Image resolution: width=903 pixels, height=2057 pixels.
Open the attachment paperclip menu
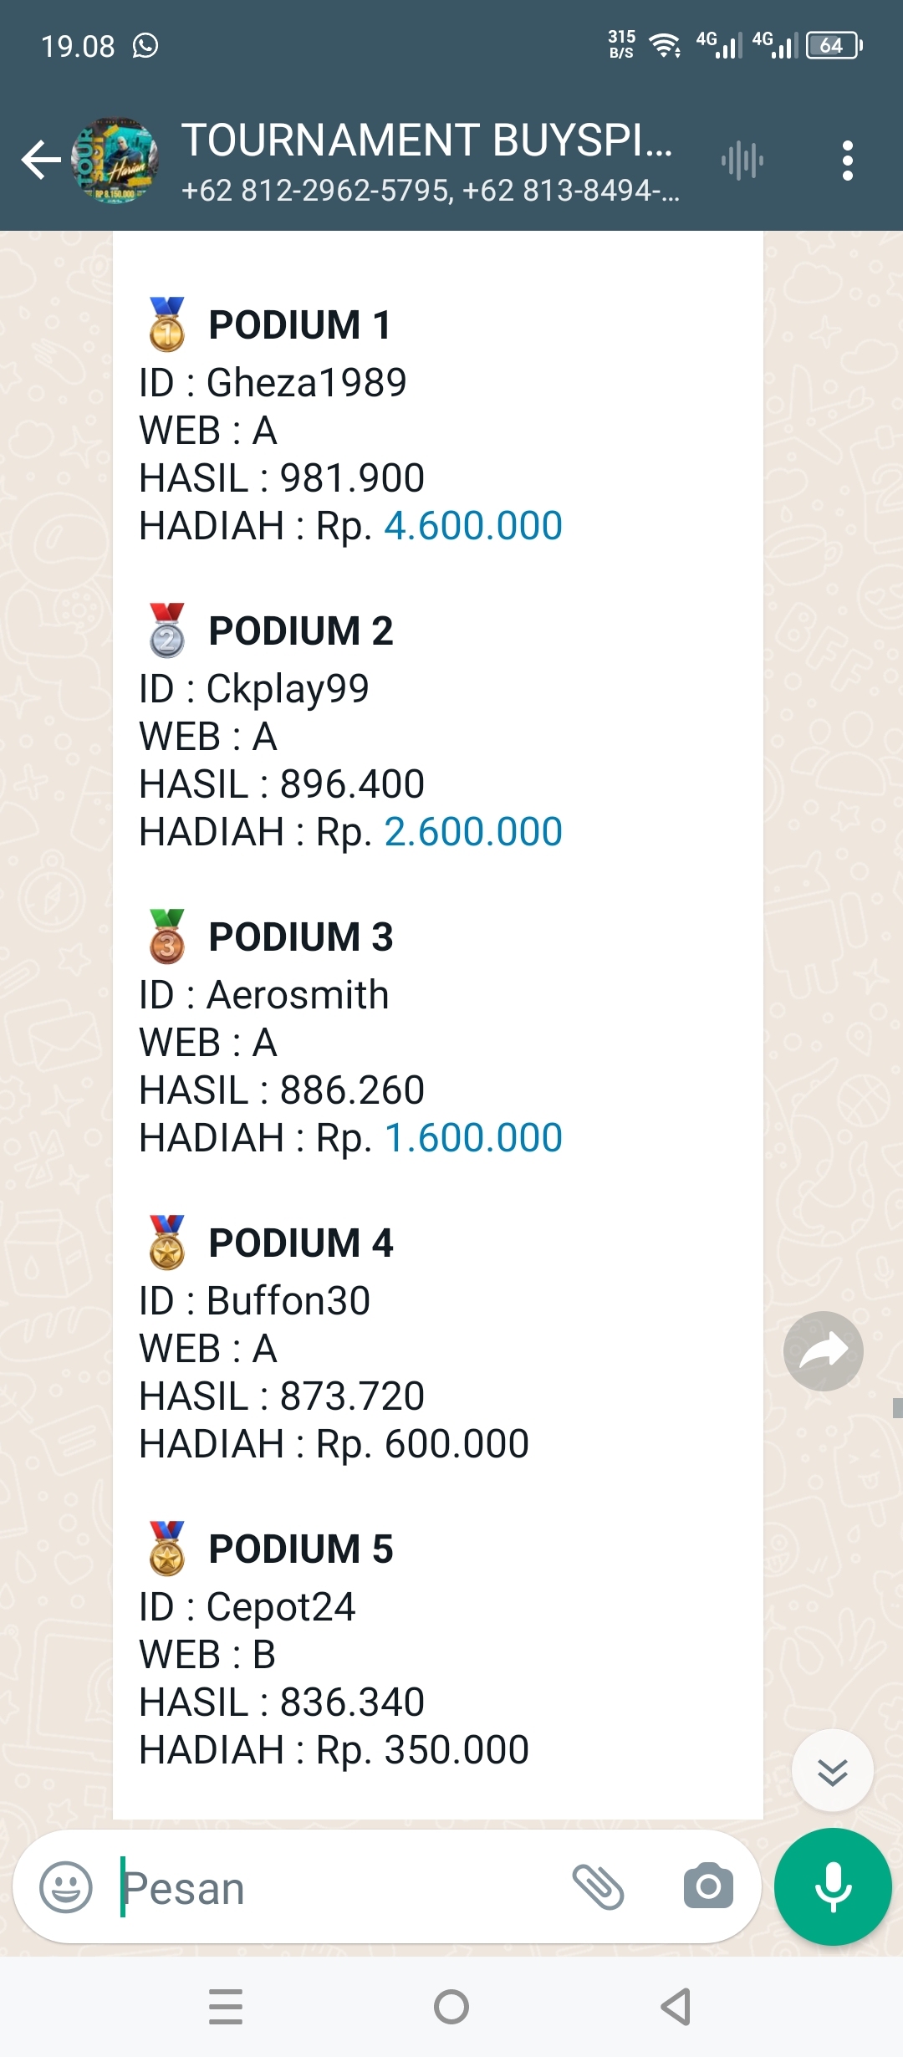point(598,1887)
